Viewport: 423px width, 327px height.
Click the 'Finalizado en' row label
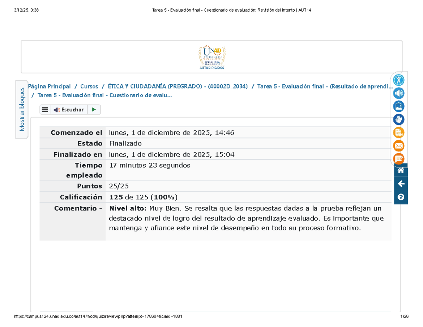78,154
